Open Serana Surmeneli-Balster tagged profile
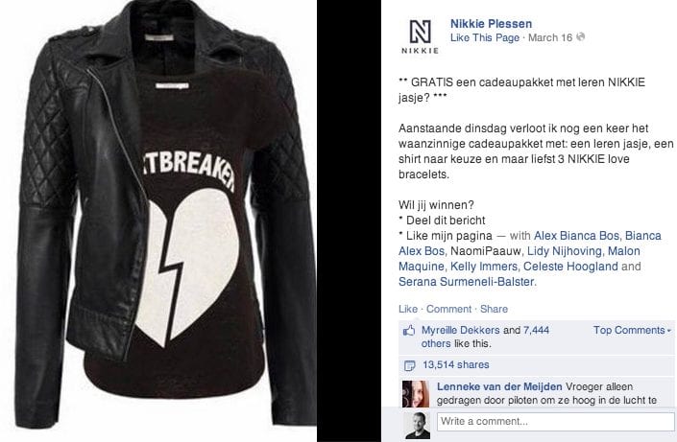677x442 pixels. (x=467, y=282)
